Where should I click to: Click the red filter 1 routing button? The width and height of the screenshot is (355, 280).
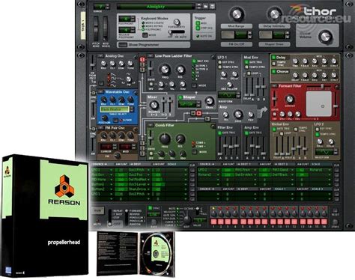(x=142, y=59)
